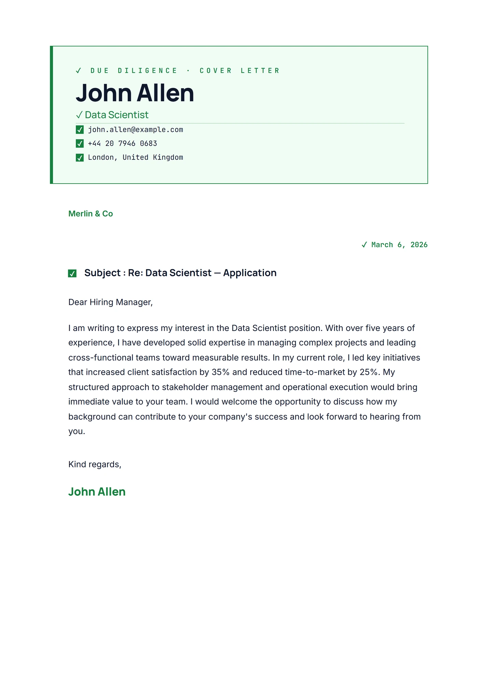Image resolution: width=478 pixels, height=677 pixels.
Task: Click the checkmark next to March 6, 2026
Action: coord(364,245)
